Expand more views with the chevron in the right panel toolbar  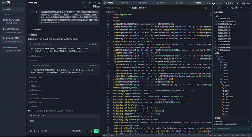(245, 8)
